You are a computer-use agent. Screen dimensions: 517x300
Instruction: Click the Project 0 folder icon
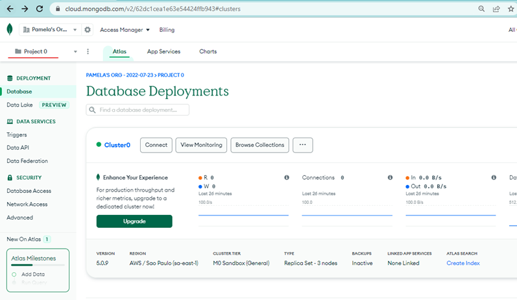[x=18, y=51]
